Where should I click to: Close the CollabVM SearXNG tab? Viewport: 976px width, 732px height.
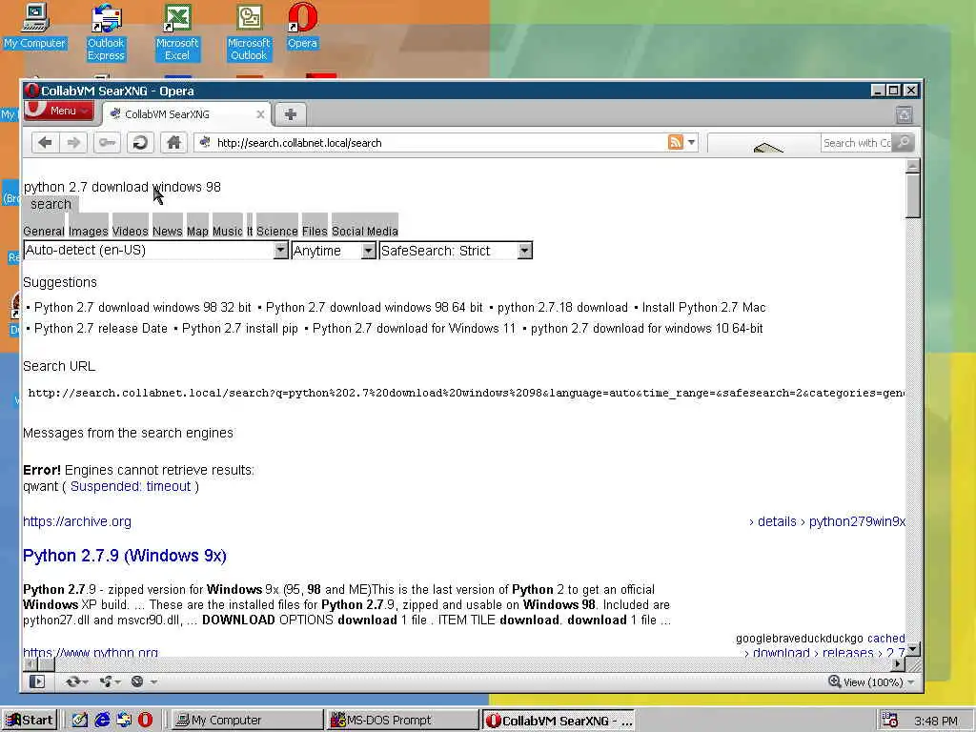click(x=261, y=114)
